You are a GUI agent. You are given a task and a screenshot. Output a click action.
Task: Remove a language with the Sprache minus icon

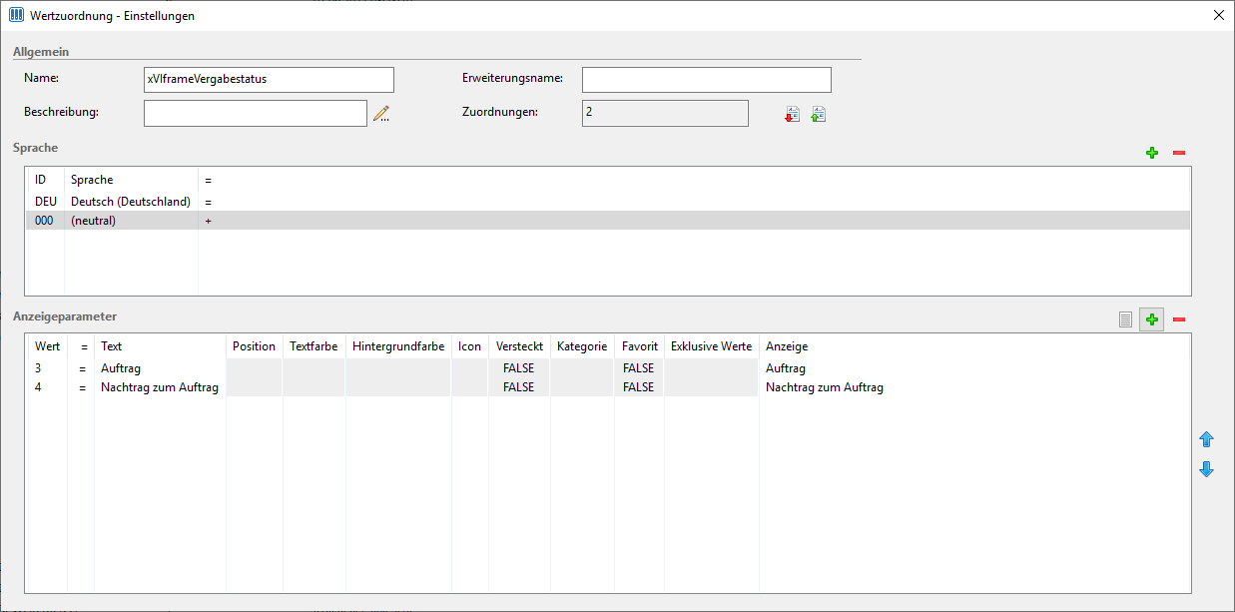(x=1179, y=153)
